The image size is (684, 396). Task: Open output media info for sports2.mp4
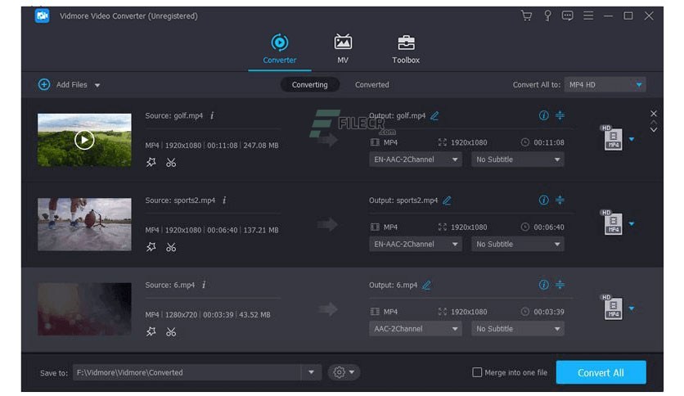pos(543,200)
